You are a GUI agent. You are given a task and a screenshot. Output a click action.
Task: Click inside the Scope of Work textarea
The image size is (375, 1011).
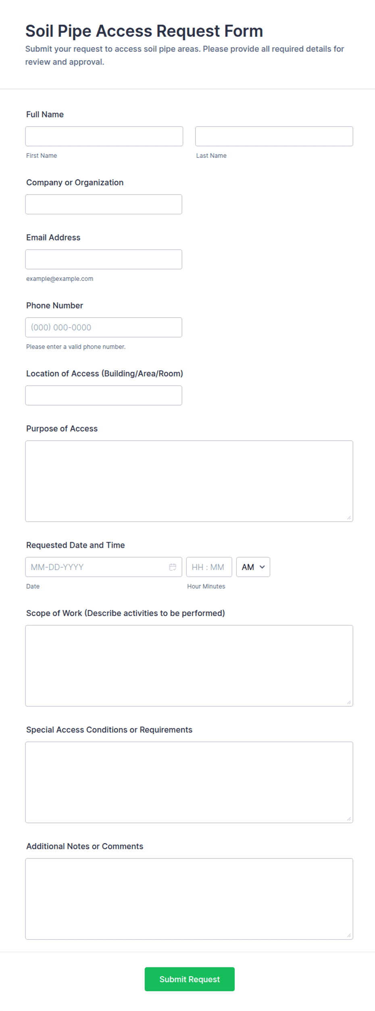point(189,666)
